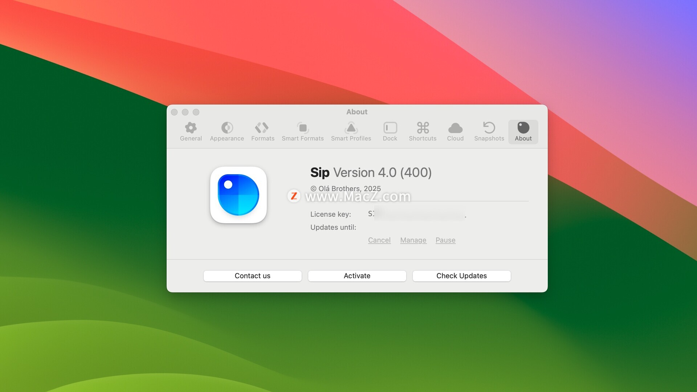This screenshot has height=392, width=697.
Task: Click the Pause subscription link
Action: (x=445, y=240)
